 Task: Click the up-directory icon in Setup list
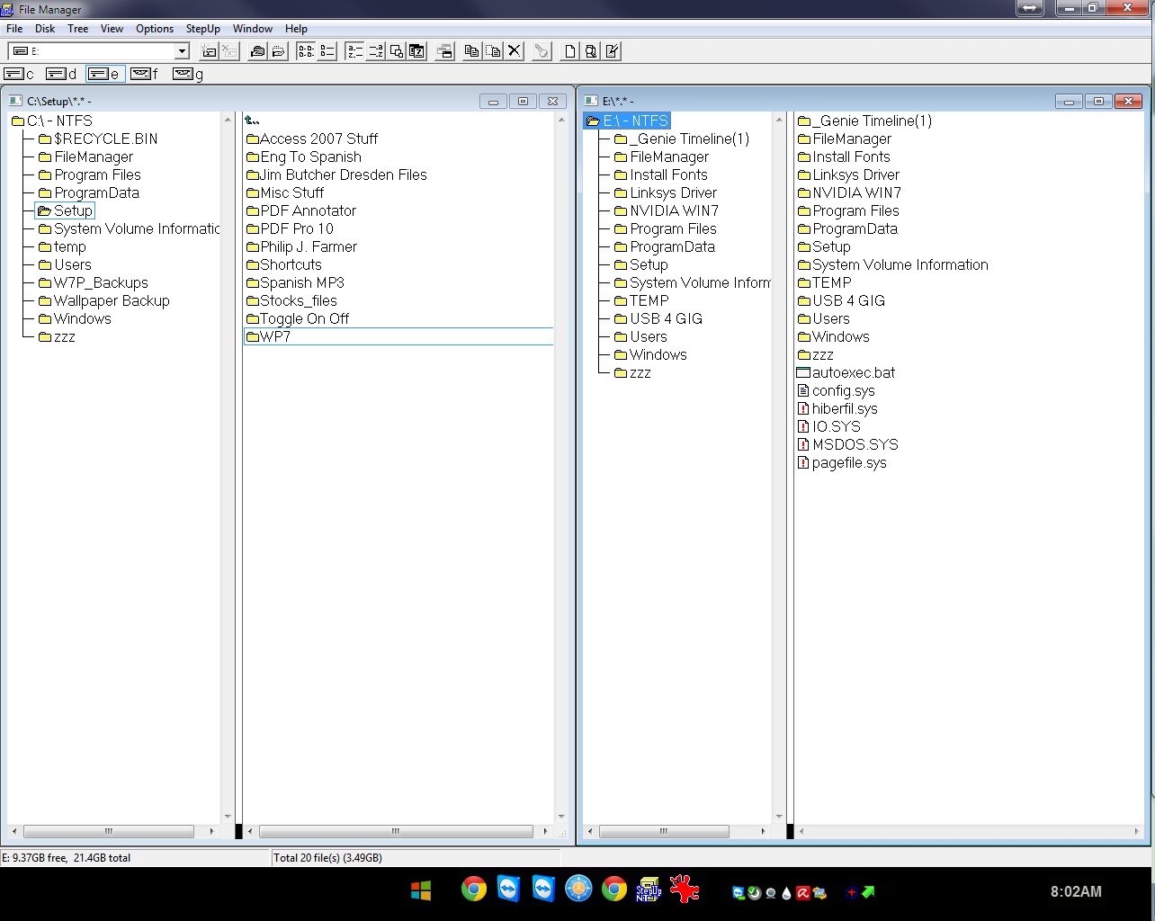click(252, 121)
